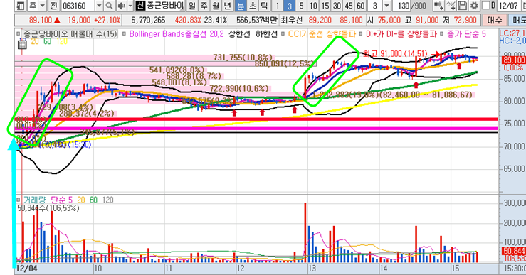The image size is (526, 275).
Task: Select the minute 분 chart period
Action: click(240, 6)
